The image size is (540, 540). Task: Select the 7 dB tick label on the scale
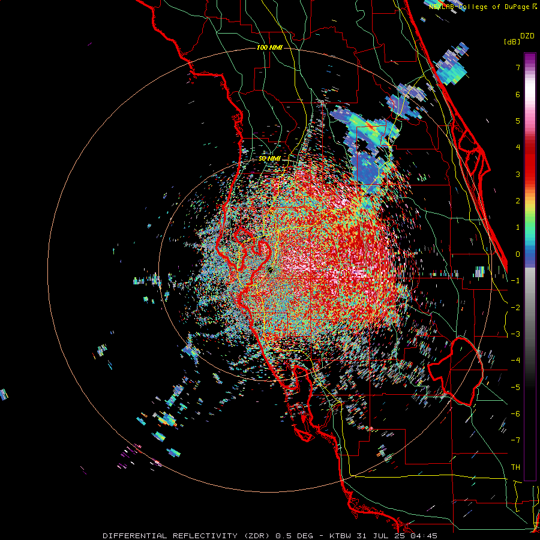[x=518, y=67]
